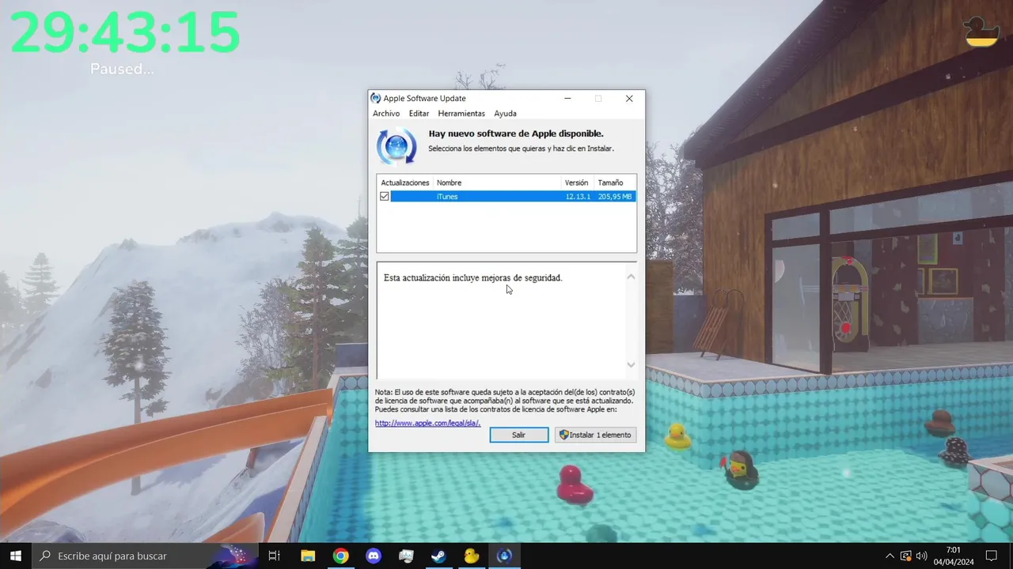
Task: Click Instalar 1 elemento button
Action: pos(595,435)
